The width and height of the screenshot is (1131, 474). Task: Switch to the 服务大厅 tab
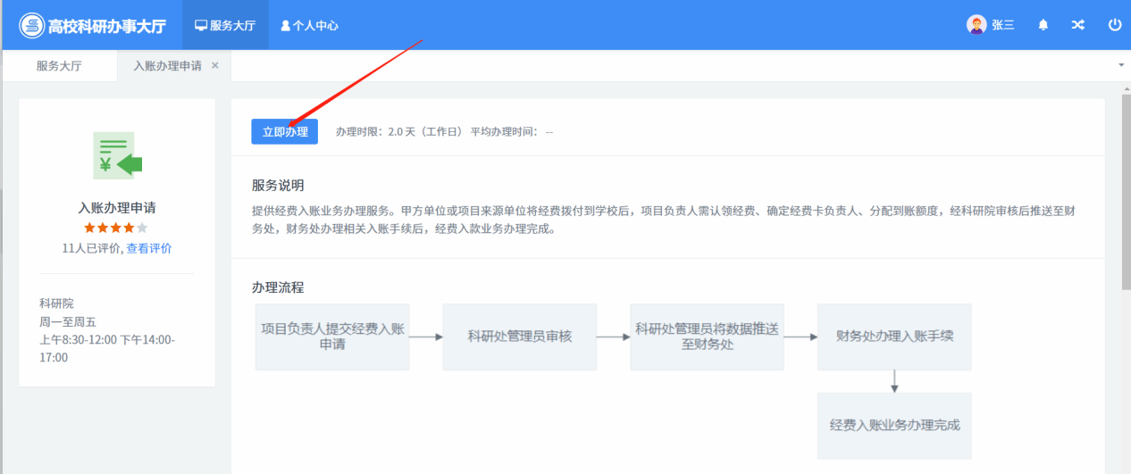[x=59, y=66]
